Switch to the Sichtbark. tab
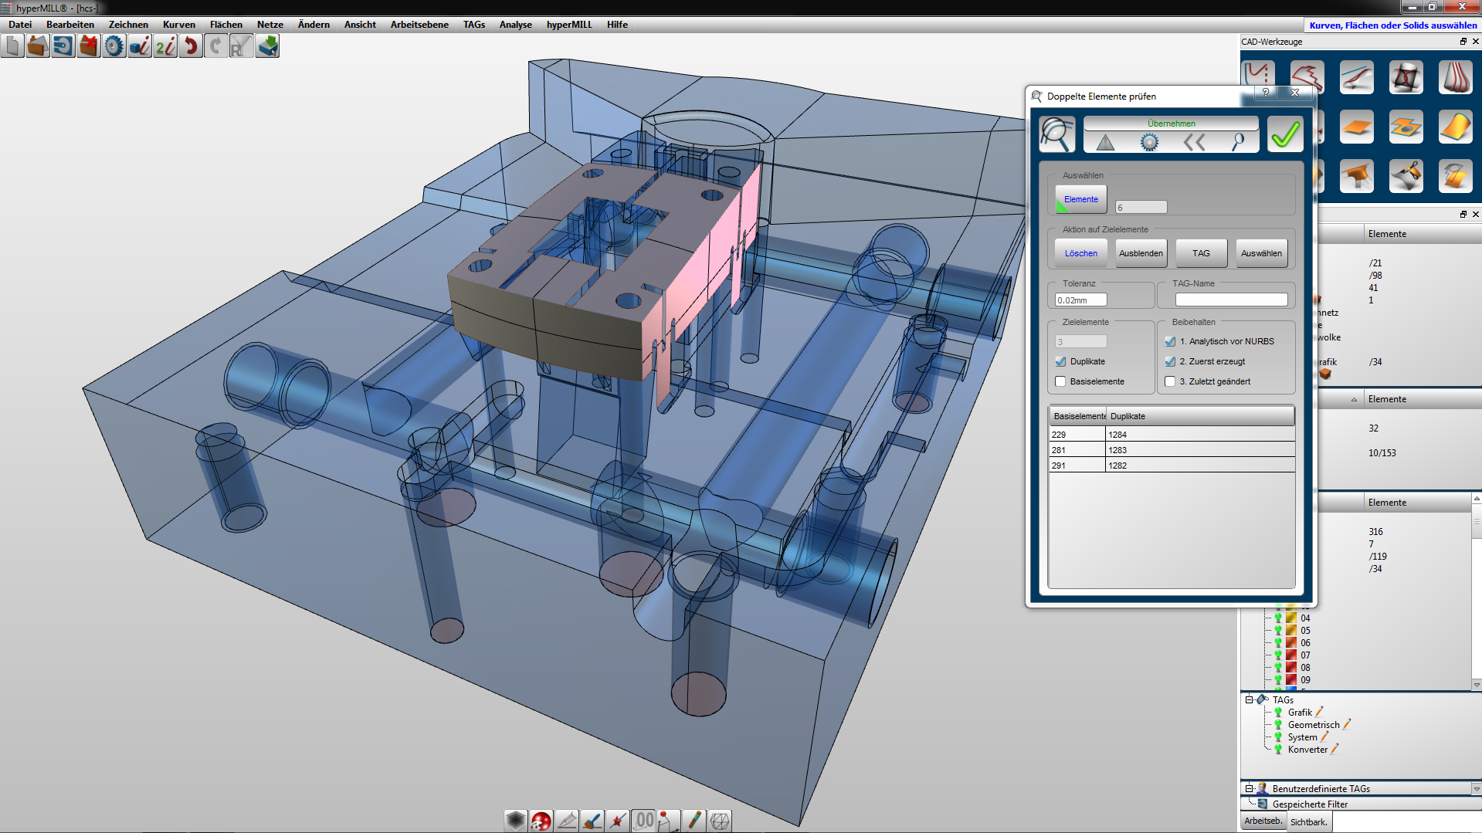1482x833 pixels. click(1308, 822)
